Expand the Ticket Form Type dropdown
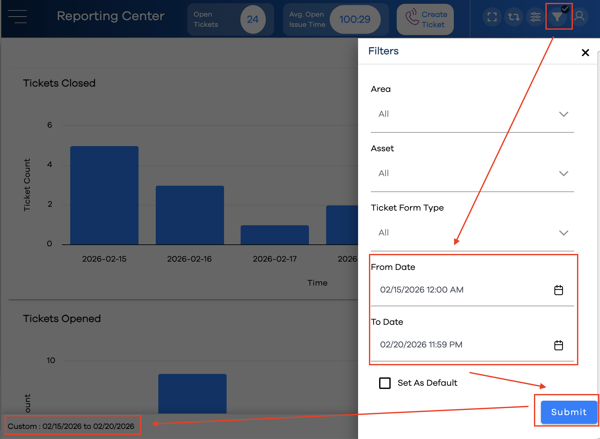Viewport: 600px width, 439px height. point(472,233)
